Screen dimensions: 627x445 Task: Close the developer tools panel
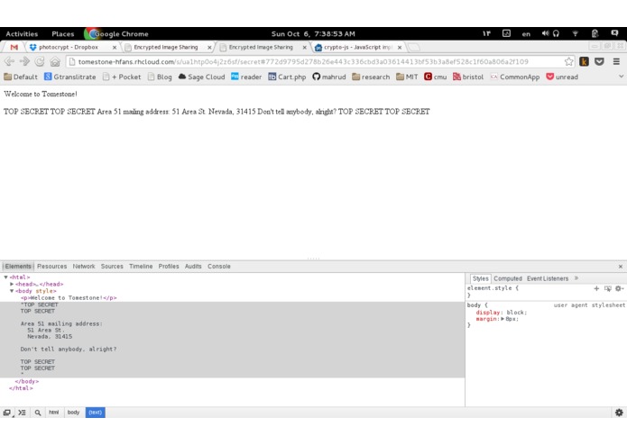click(x=621, y=267)
